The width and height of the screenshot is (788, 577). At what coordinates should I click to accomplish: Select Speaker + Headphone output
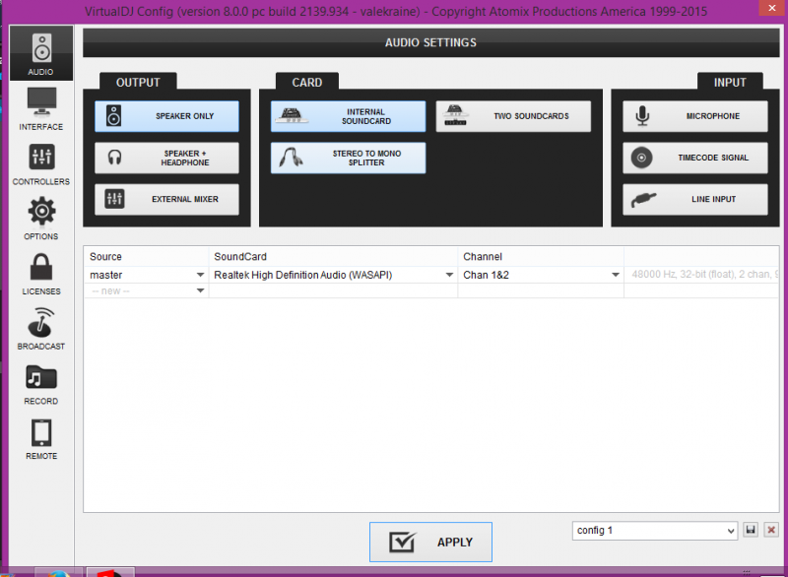166,158
